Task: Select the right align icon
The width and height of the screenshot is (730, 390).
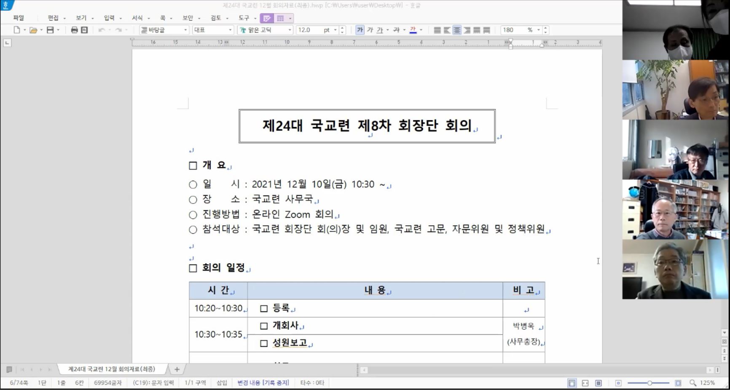Action: point(467,30)
